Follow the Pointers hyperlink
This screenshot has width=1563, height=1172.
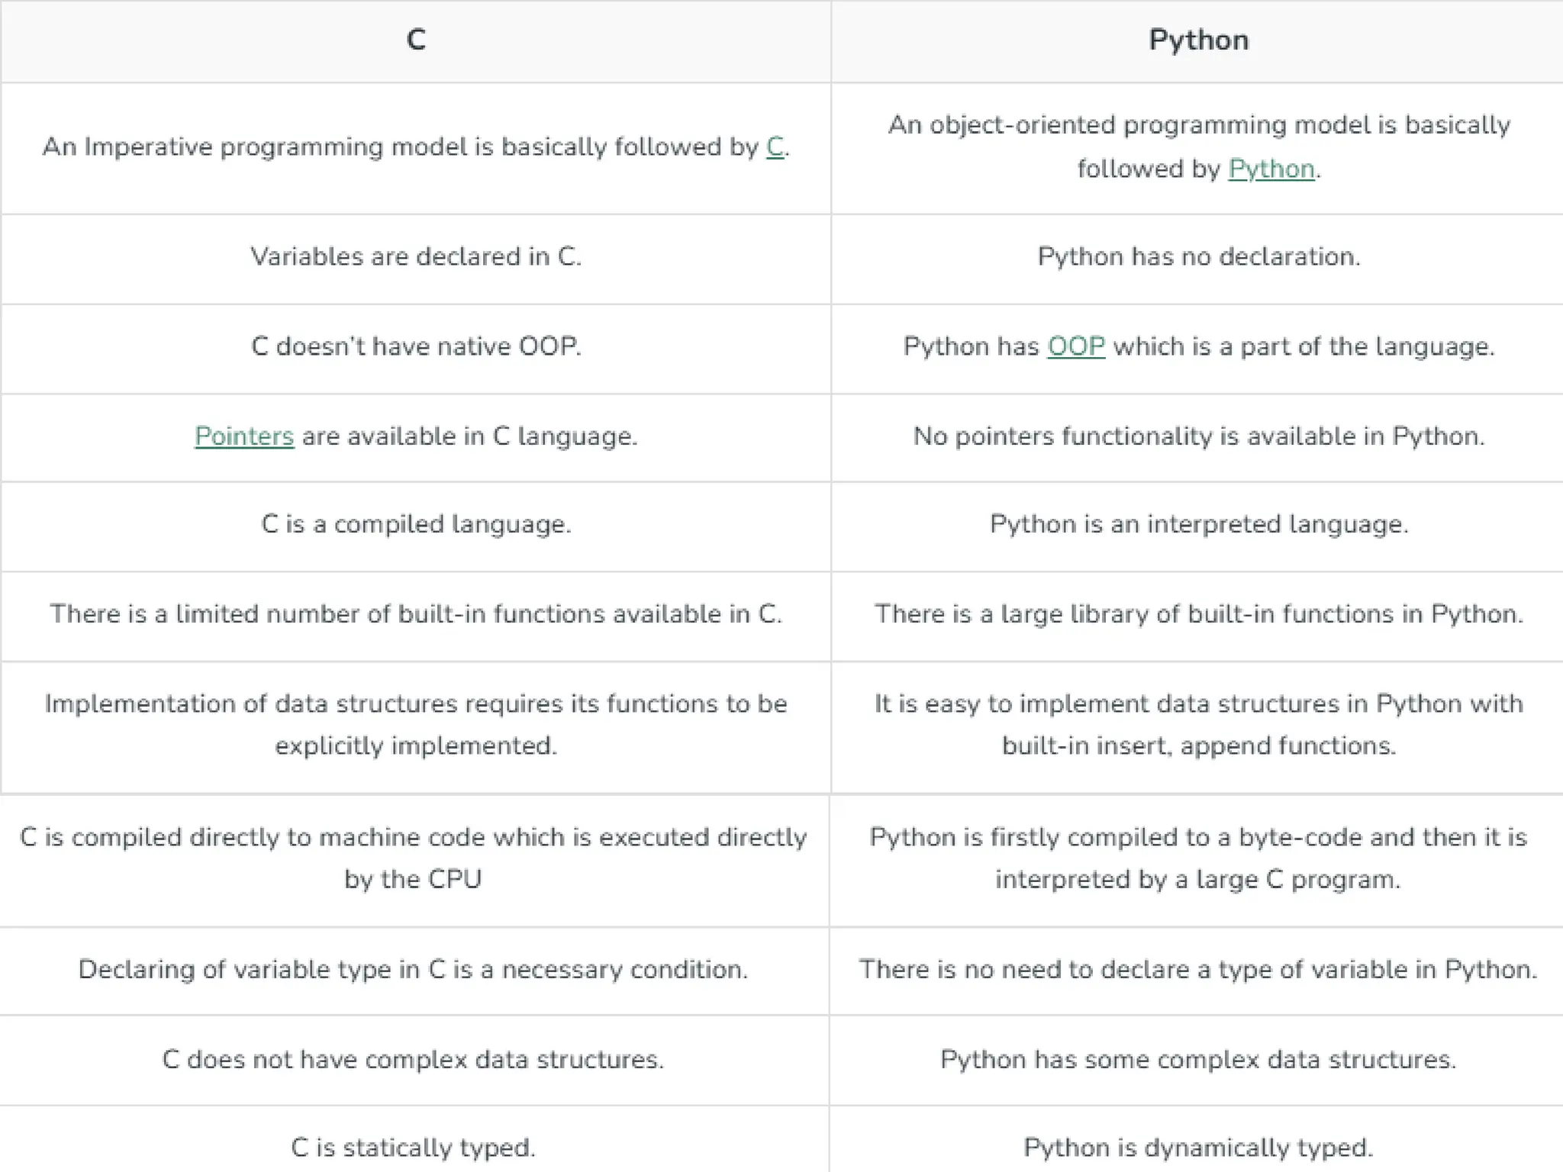(x=244, y=436)
